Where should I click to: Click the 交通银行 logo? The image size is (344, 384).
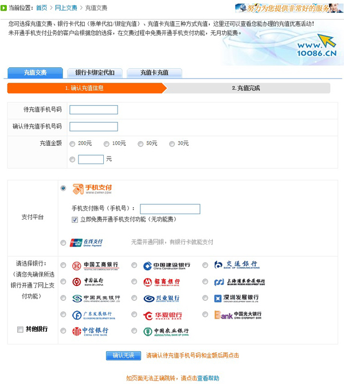tap(237, 265)
